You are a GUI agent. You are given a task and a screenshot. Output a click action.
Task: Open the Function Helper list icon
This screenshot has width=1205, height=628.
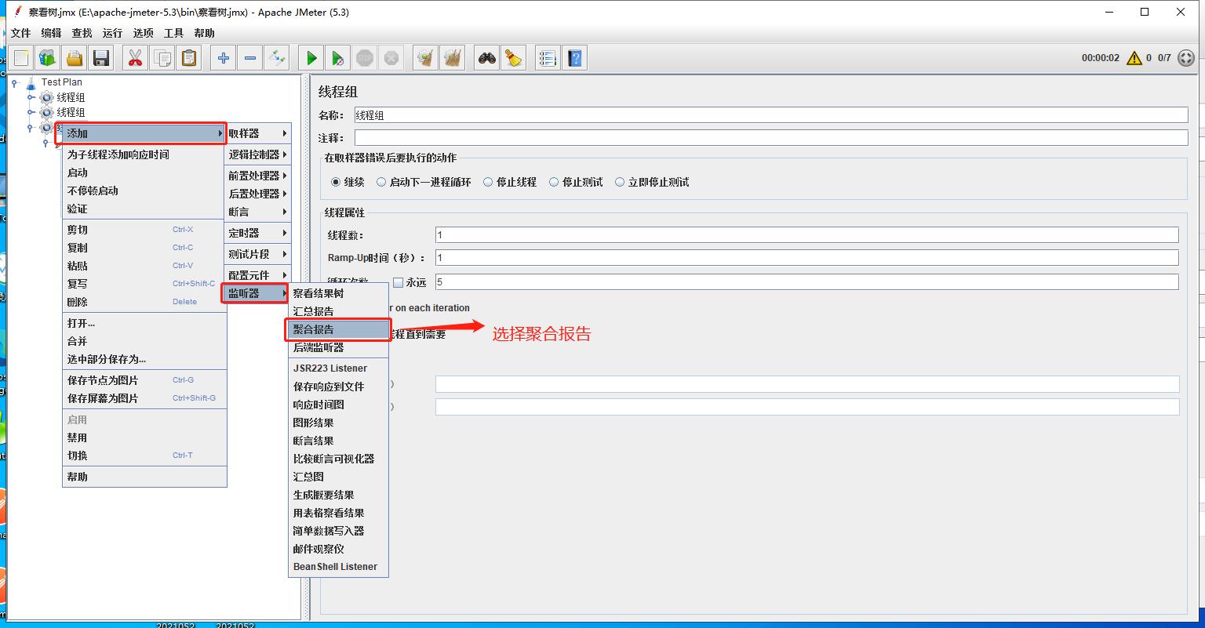tap(548, 58)
